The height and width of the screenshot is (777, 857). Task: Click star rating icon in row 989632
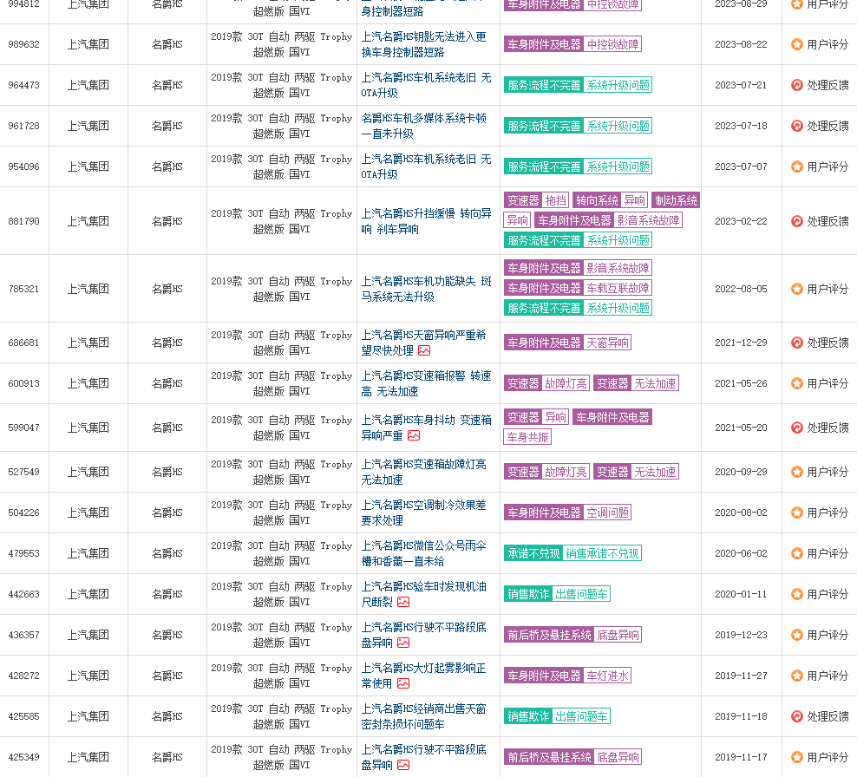tap(796, 44)
